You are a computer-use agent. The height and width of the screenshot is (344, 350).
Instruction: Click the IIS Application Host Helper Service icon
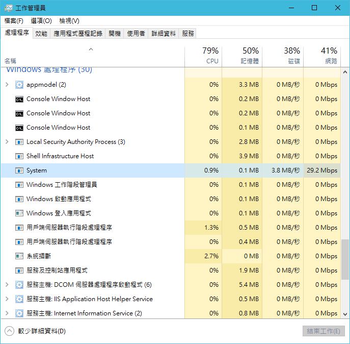pos(19,299)
